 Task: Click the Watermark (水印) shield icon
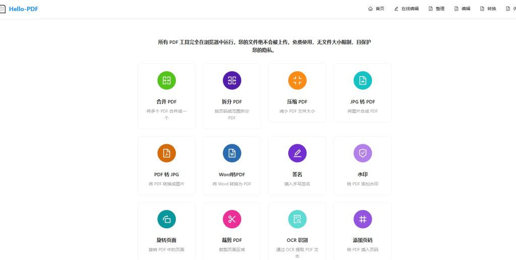point(362,153)
